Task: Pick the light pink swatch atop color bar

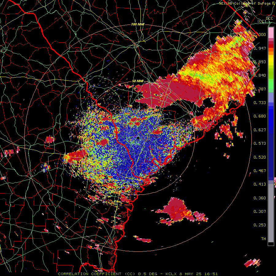Action: [x=271, y=33]
